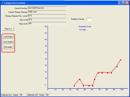Maximize the Categorical Loudness window

(123, 3)
